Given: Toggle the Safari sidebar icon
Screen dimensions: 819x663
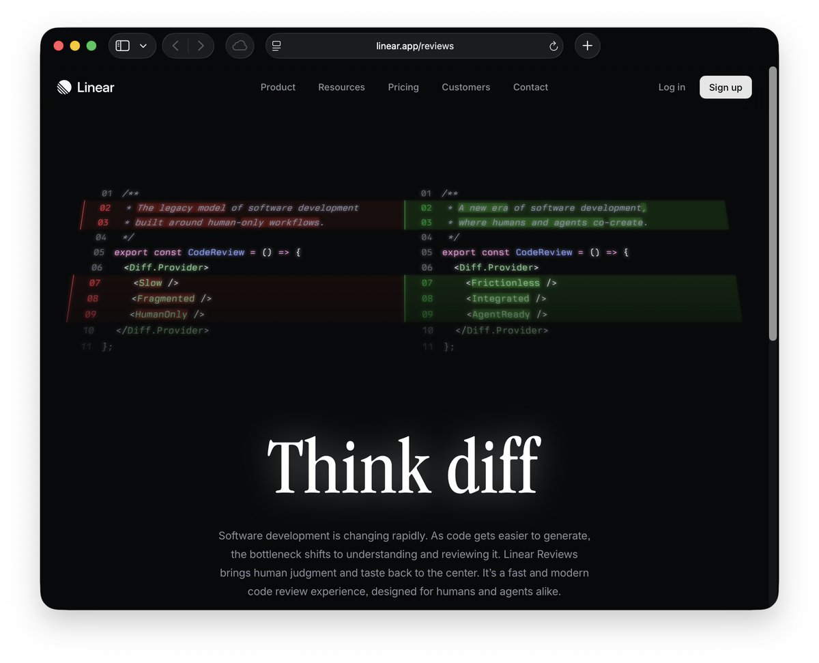Looking at the screenshot, I should click(x=123, y=46).
